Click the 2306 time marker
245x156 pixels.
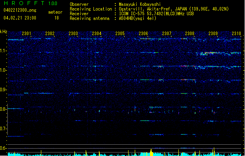click(143, 34)
